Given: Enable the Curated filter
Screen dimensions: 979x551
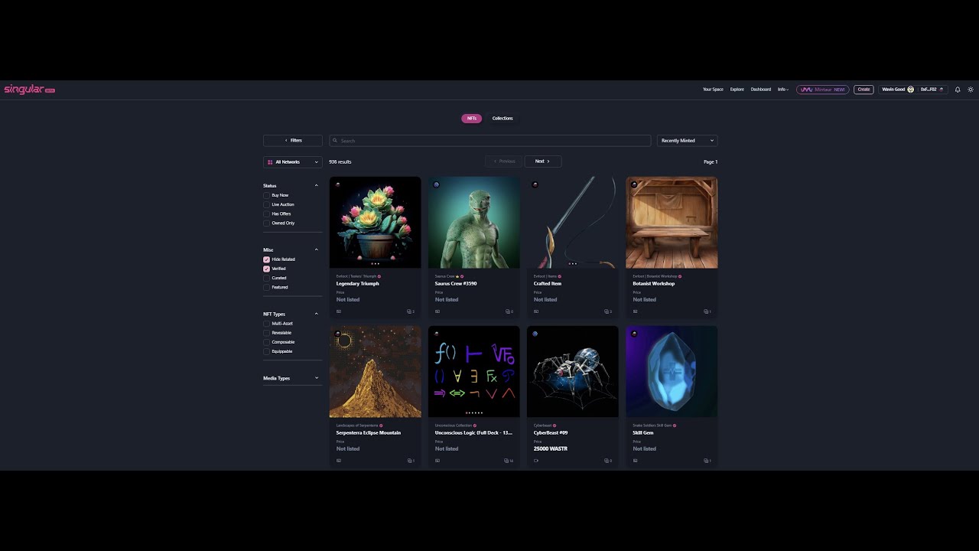Looking at the screenshot, I should pyautogui.click(x=266, y=278).
